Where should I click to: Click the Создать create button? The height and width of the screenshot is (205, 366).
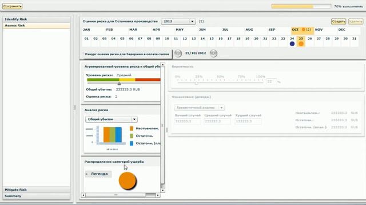point(339,22)
